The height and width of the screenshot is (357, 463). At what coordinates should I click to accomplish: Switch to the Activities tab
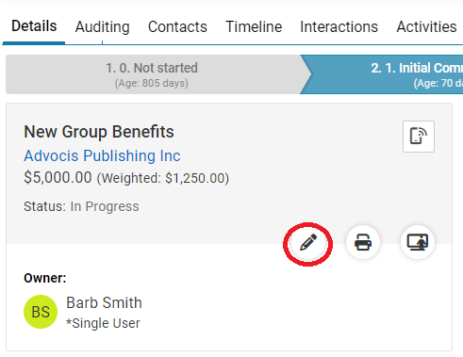[426, 27]
